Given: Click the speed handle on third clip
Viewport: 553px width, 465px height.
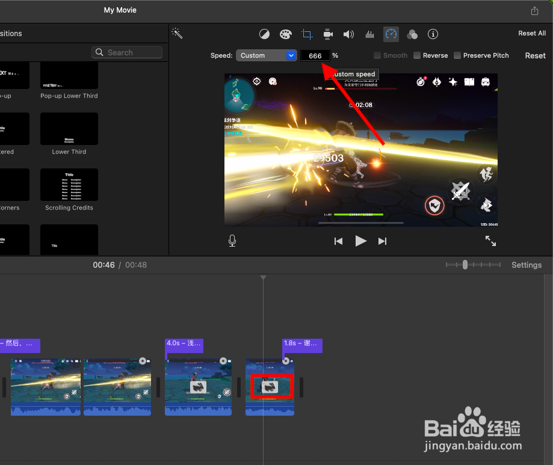Looking at the screenshot, I should (223, 361).
